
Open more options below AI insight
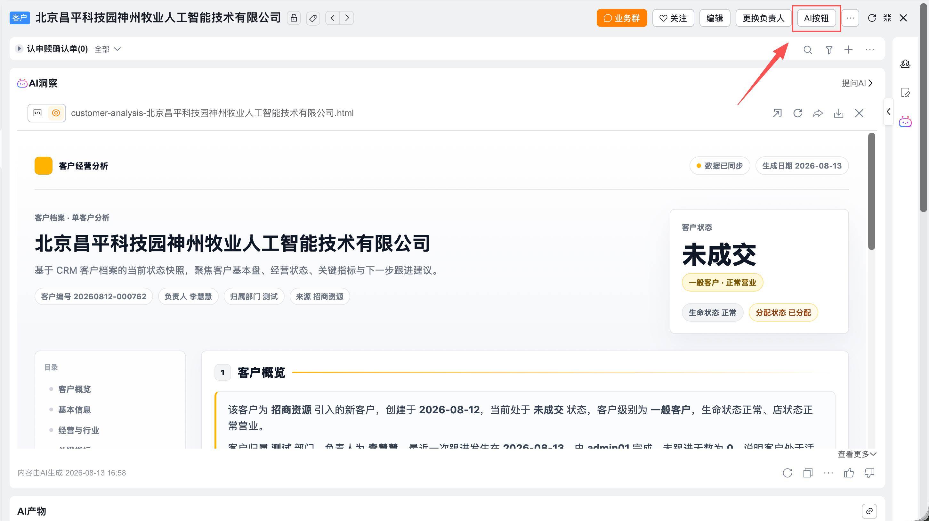click(x=829, y=473)
